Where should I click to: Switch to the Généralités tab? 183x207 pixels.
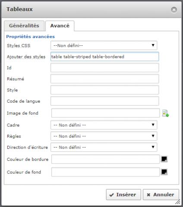[24, 26]
